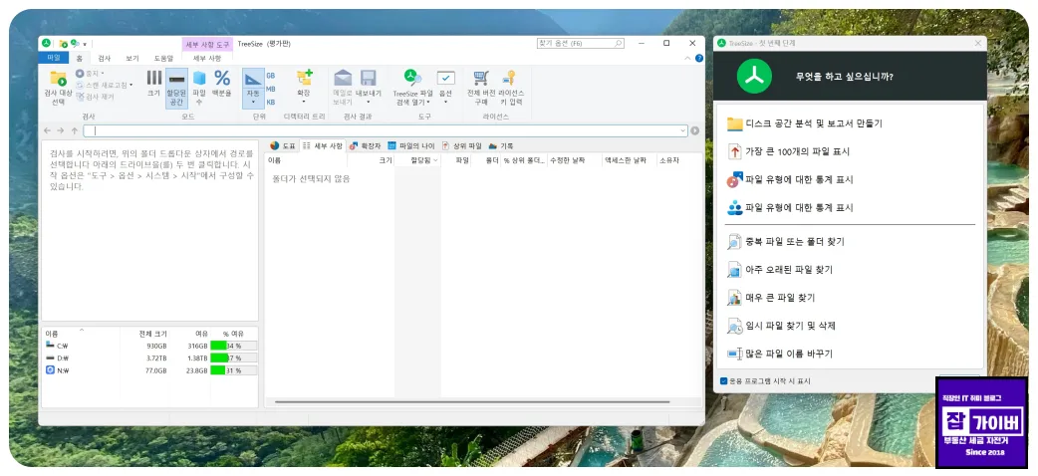Click the C: drive 34 % free bar
Viewport: 1038px width, 476px height.
coord(234,346)
